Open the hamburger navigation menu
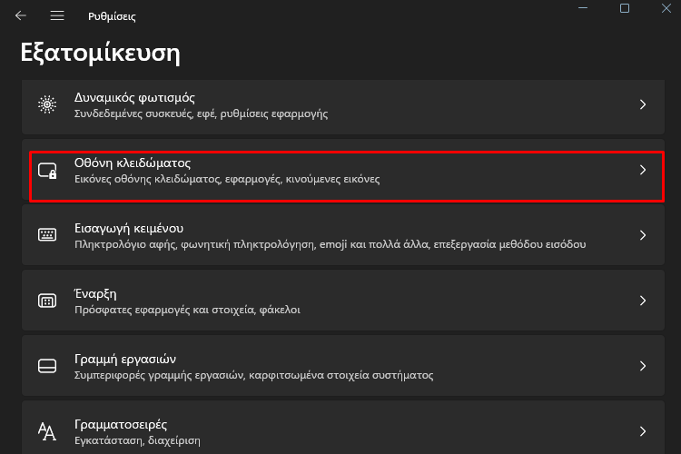Image resolution: width=681 pixels, height=454 pixels. point(57,16)
